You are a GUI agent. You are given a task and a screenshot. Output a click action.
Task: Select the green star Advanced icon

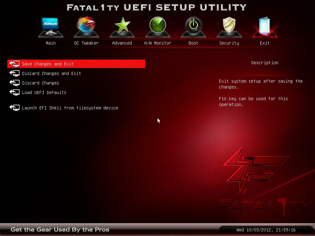click(122, 27)
